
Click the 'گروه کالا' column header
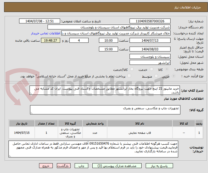point(70,123)
